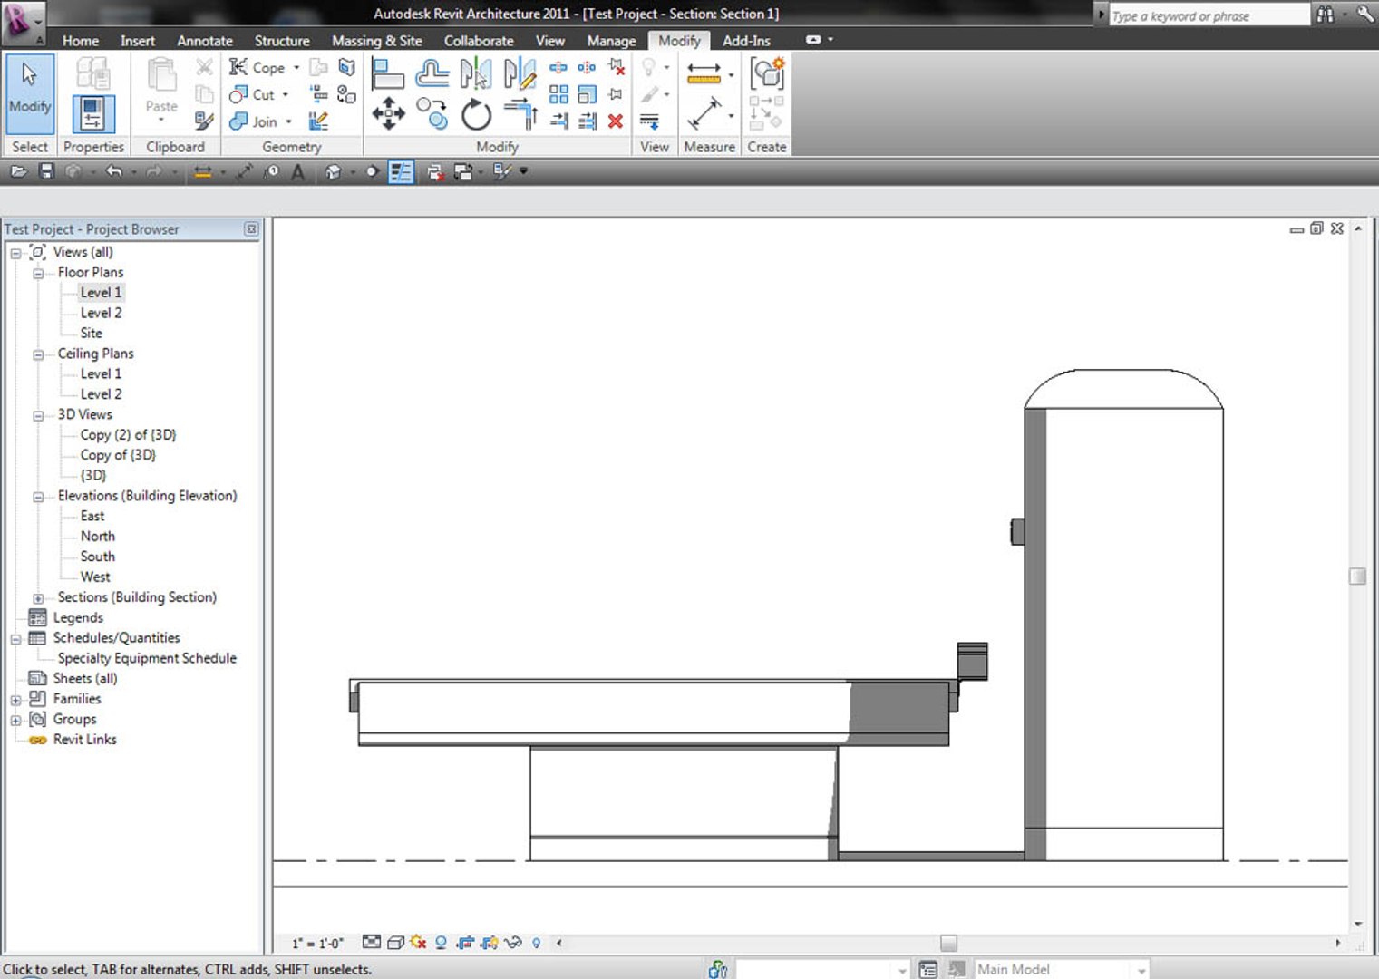Toggle Shadows in view control bar
The height and width of the screenshot is (979, 1379).
pyautogui.click(x=441, y=943)
